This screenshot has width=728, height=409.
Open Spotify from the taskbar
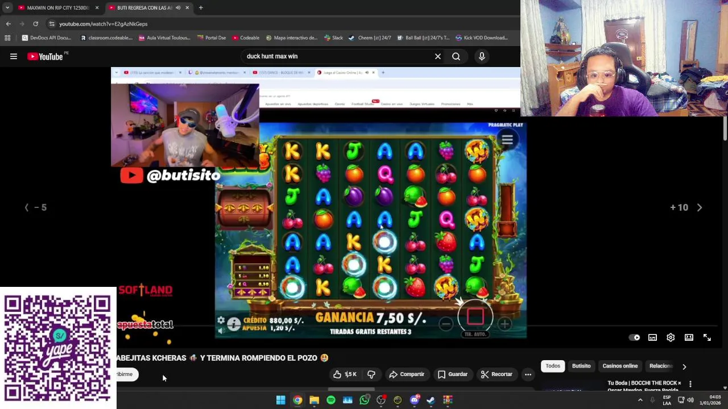point(331,400)
